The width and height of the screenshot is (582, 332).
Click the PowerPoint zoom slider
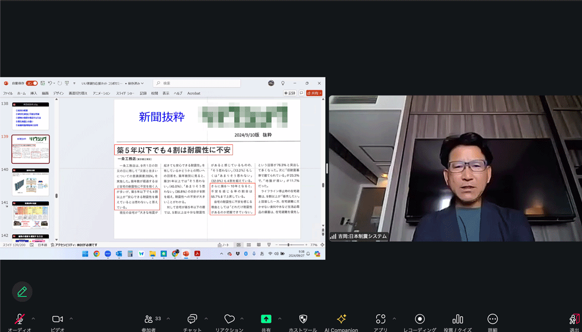288,244
